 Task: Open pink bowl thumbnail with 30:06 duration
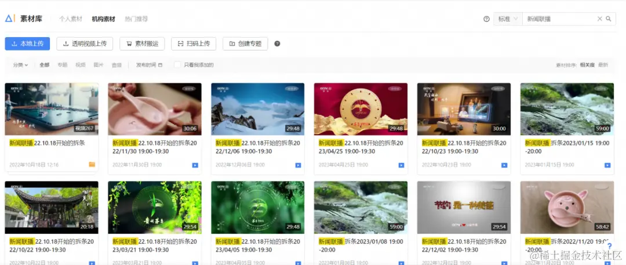click(x=155, y=109)
